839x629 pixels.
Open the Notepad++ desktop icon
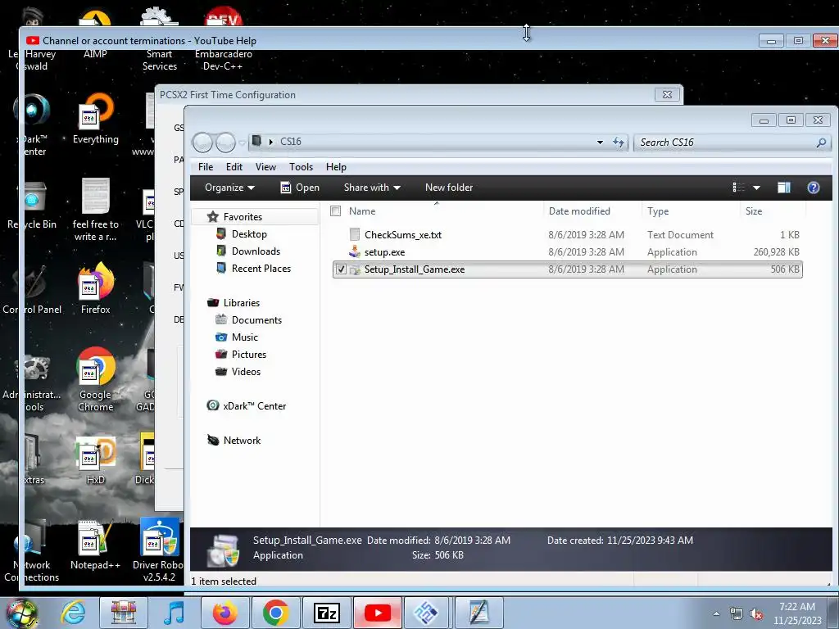pos(95,545)
